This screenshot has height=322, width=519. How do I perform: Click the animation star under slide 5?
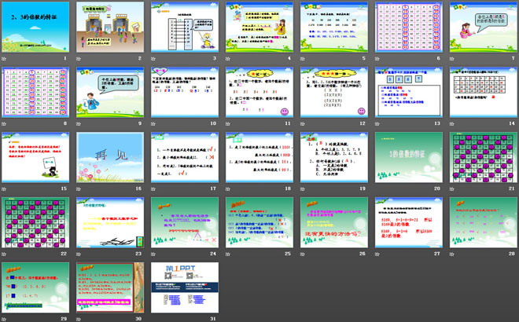[303, 59]
